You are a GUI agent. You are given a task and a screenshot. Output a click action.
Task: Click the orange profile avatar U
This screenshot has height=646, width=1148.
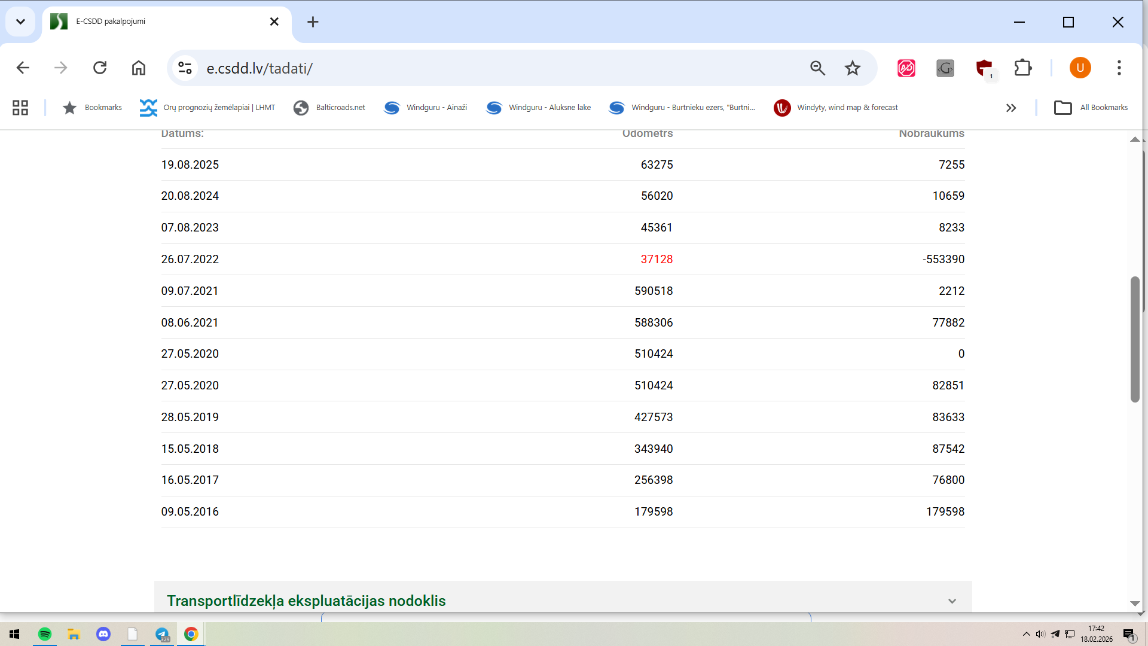tap(1080, 68)
